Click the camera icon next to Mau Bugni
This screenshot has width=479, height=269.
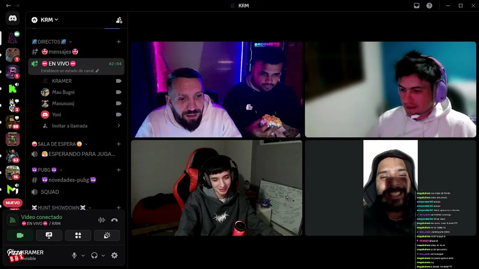pyautogui.click(x=119, y=92)
